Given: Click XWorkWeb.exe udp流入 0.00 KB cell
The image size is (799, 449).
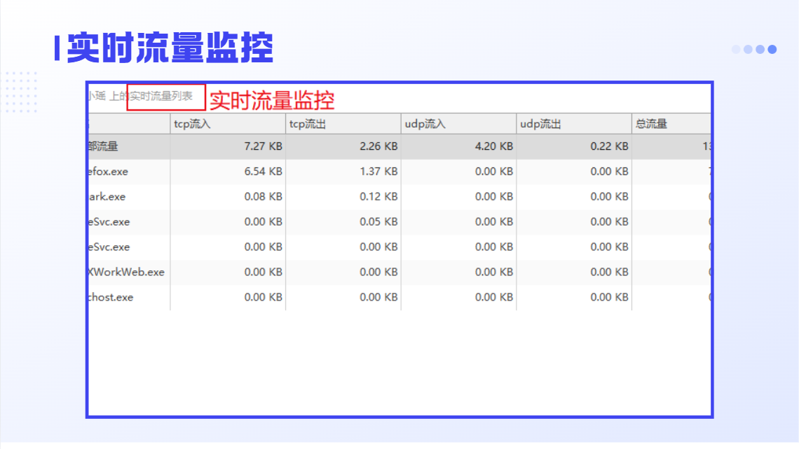Looking at the screenshot, I should pyautogui.click(x=458, y=272).
